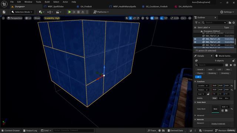Viewport: 237px width, 133px height.
Task: Switch to the DA_AbilityInfo tab
Action: tap(185, 7)
